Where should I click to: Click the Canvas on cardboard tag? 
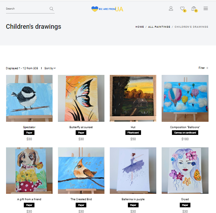click(x=185, y=132)
